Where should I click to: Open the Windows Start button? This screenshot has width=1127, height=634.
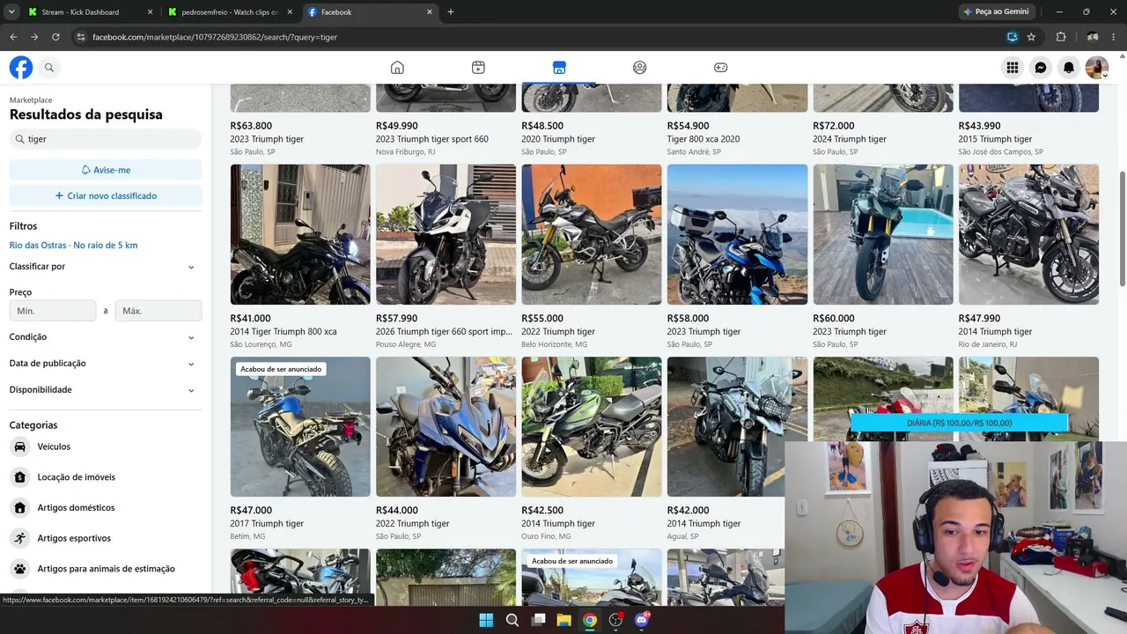click(x=486, y=620)
